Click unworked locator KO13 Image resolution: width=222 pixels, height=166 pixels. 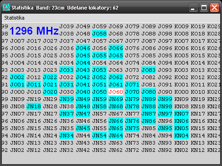[198, 70]
